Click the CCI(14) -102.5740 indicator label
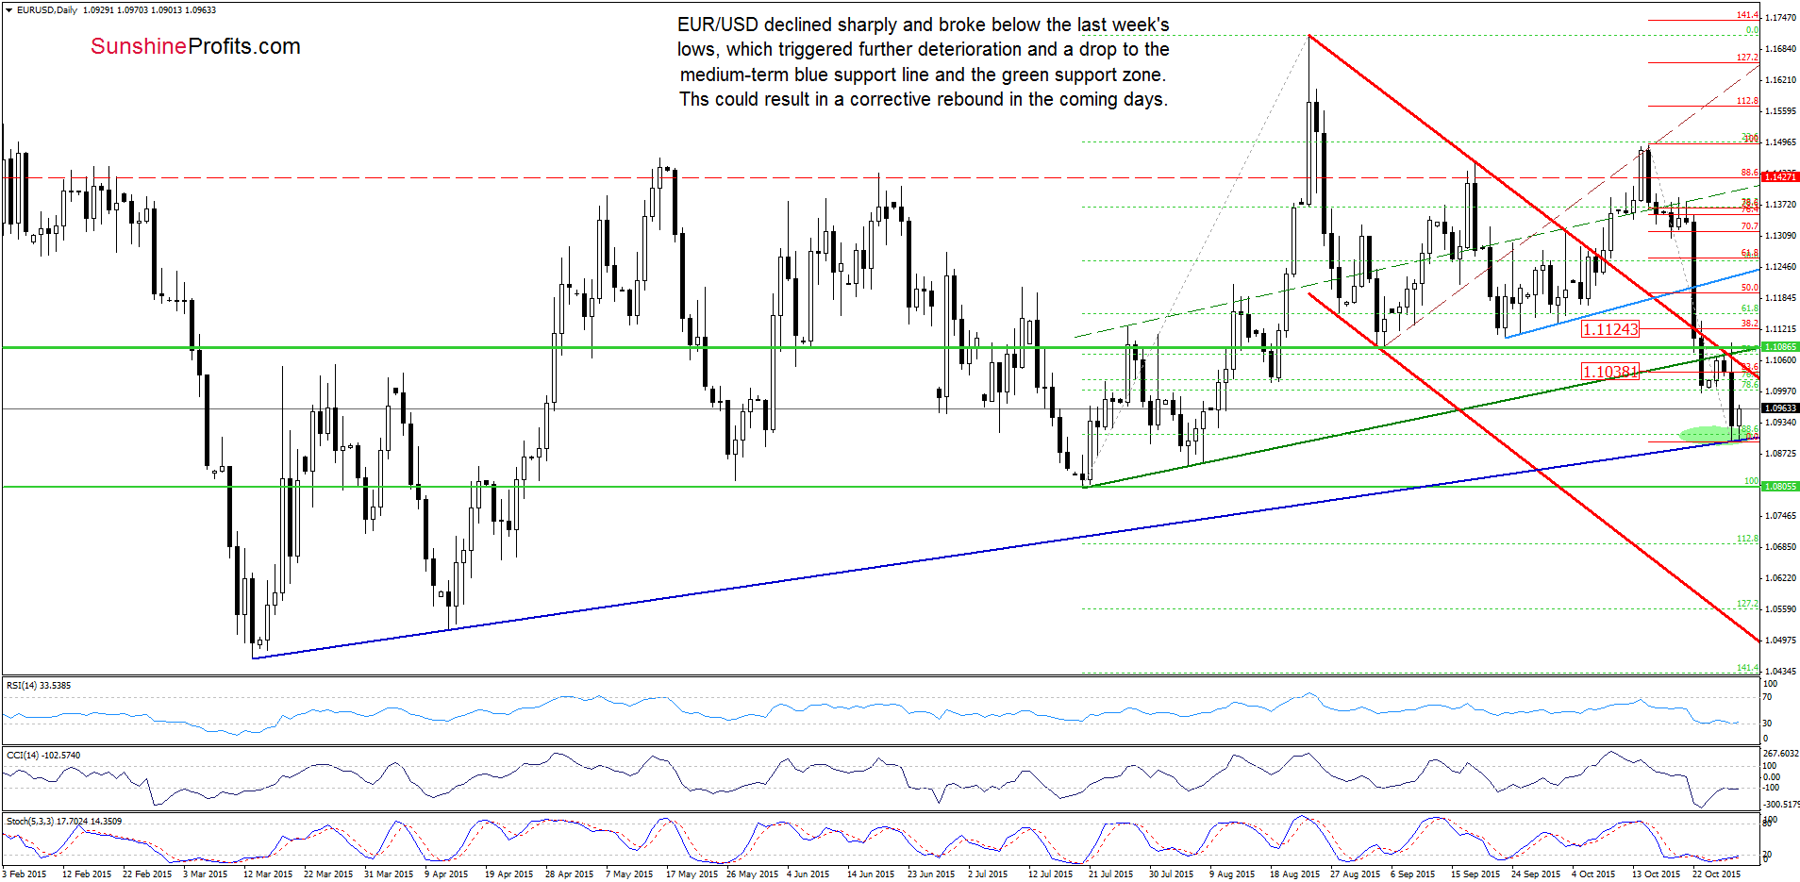The height and width of the screenshot is (882, 1800). pyautogui.click(x=43, y=756)
